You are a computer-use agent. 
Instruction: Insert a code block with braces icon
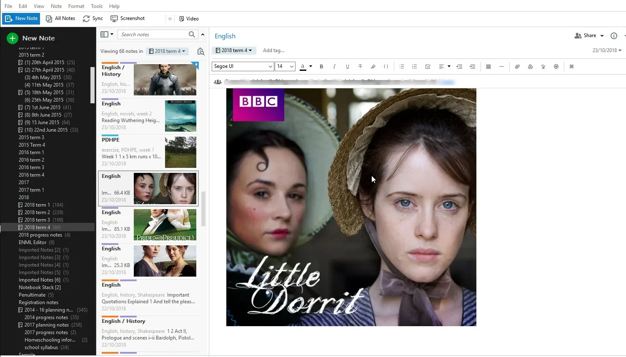(386, 67)
